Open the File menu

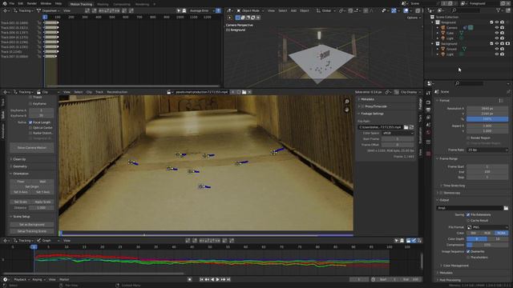coord(12,3)
